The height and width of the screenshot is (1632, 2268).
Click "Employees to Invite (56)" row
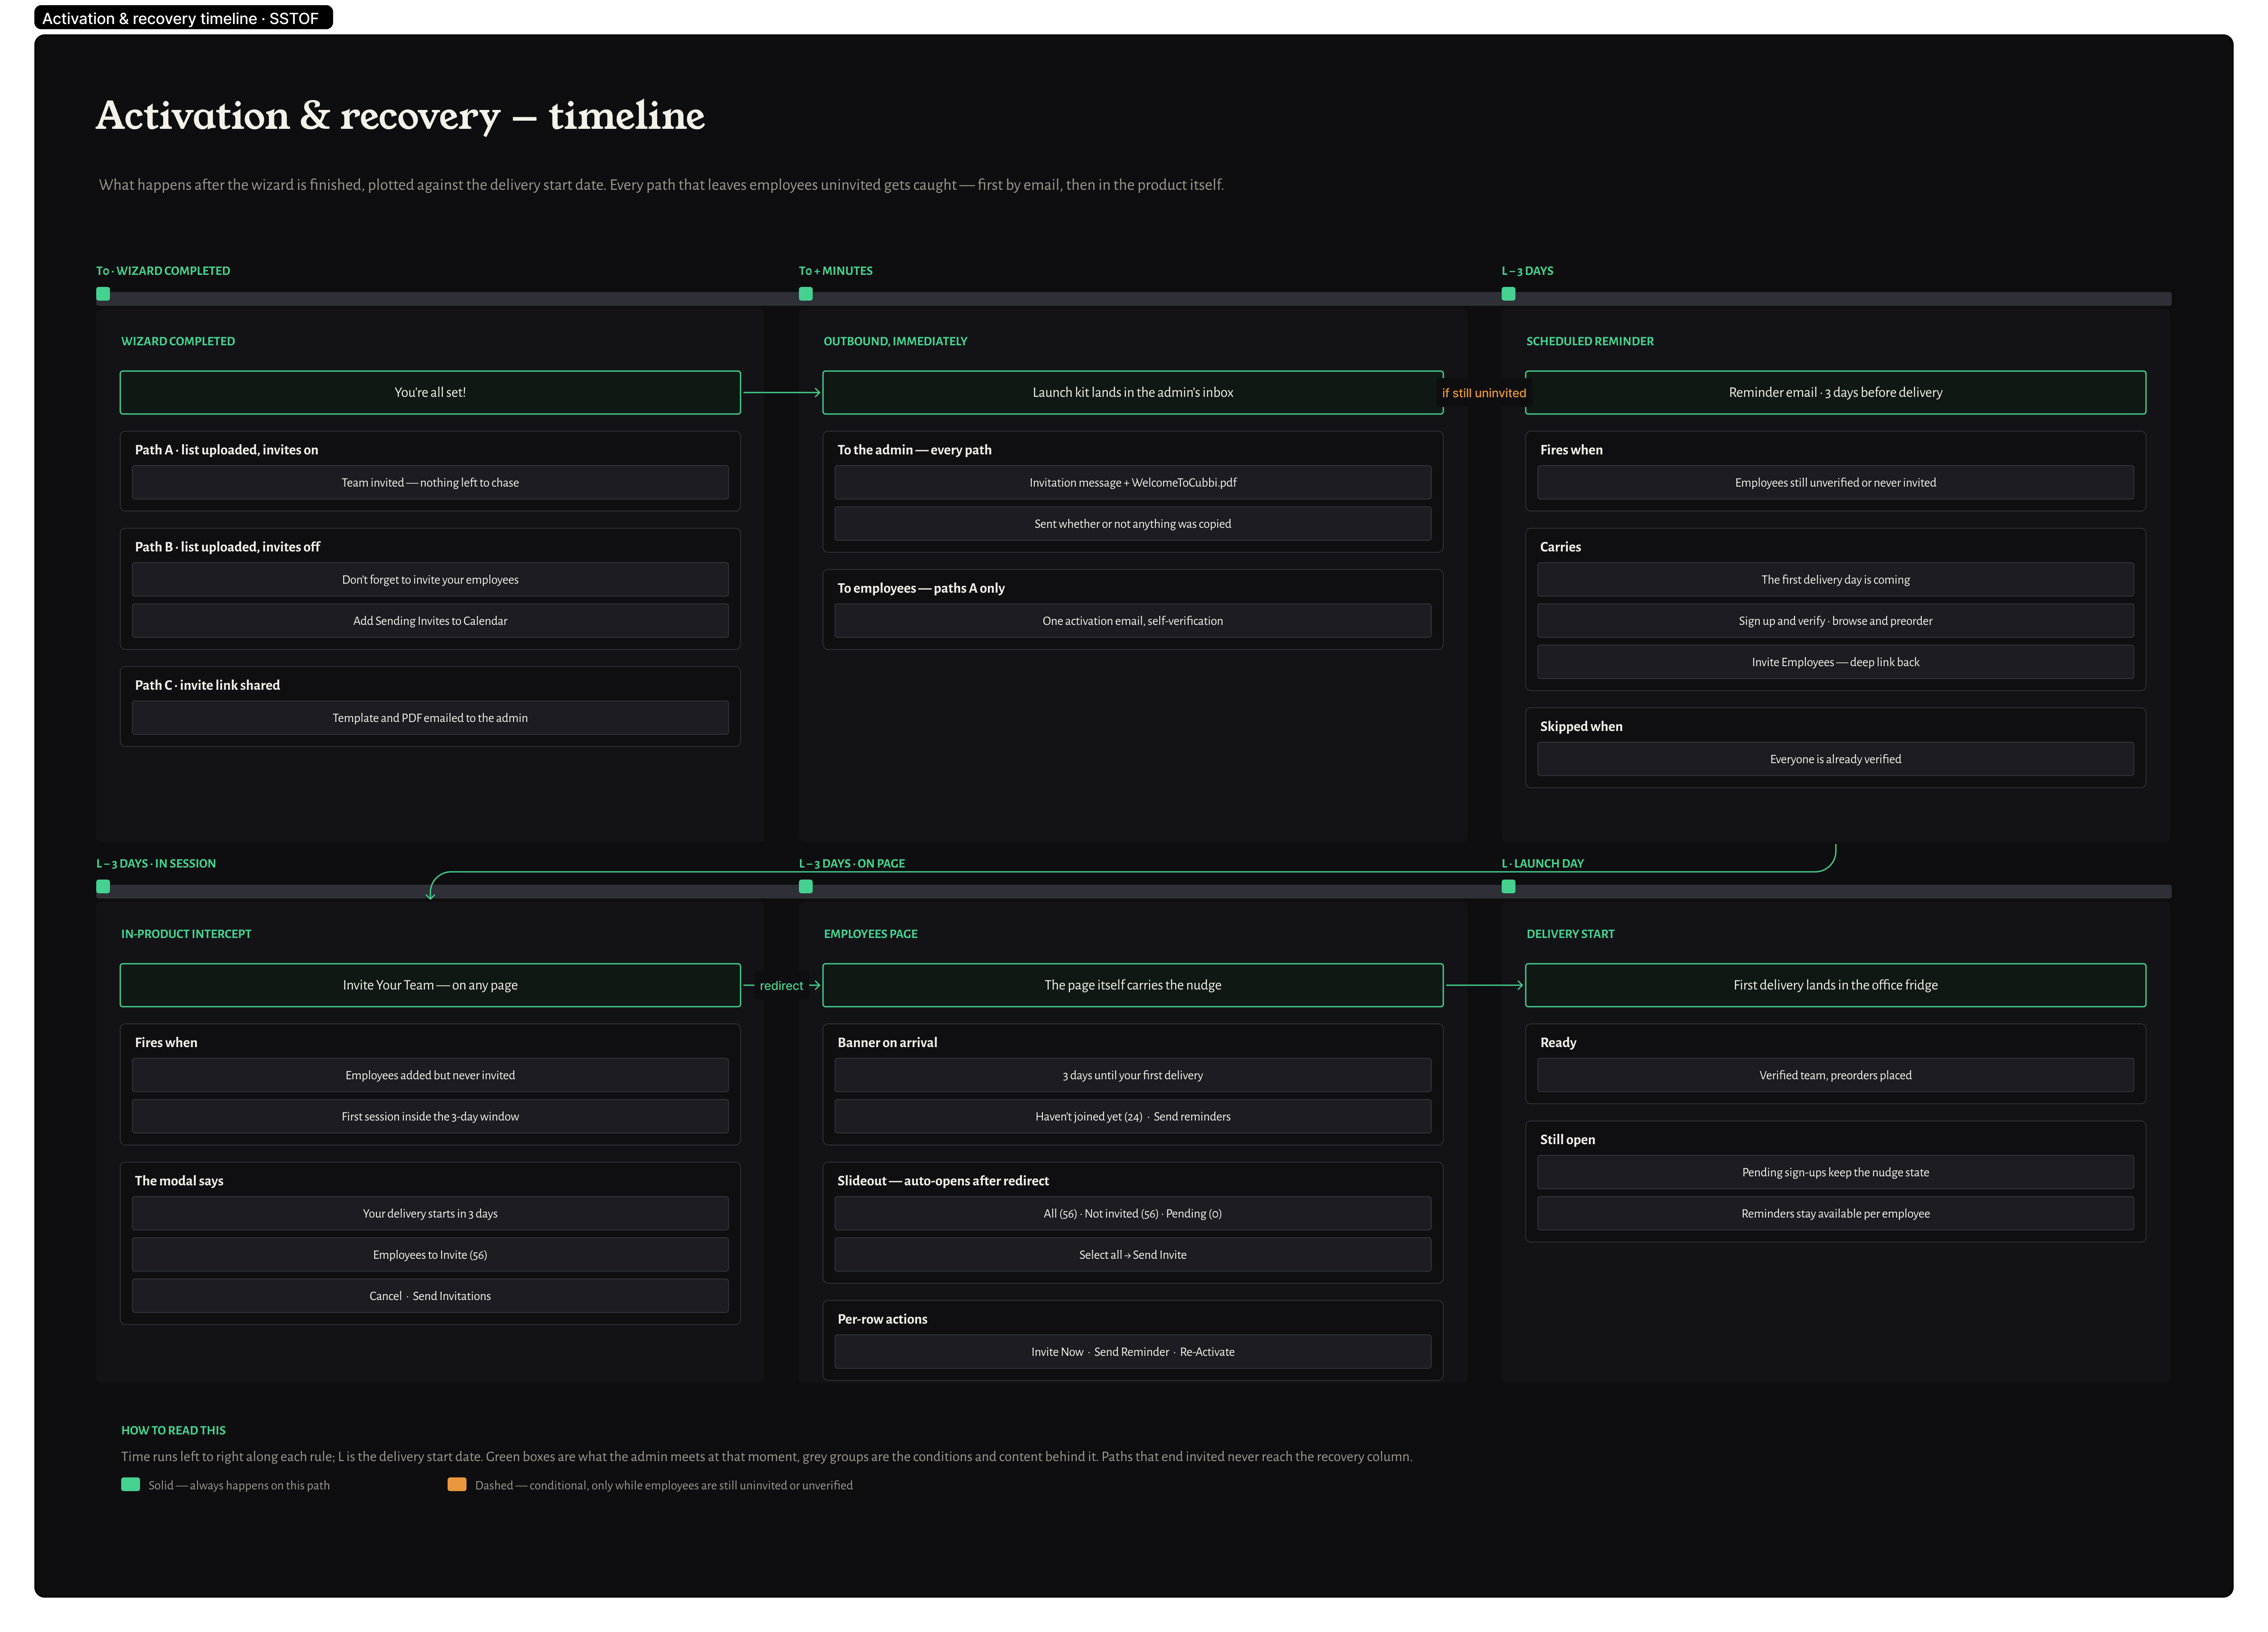(430, 1254)
